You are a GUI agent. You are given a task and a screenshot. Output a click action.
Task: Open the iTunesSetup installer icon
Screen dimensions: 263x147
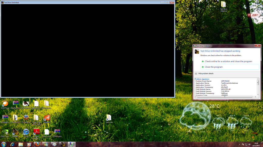[26, 118]
